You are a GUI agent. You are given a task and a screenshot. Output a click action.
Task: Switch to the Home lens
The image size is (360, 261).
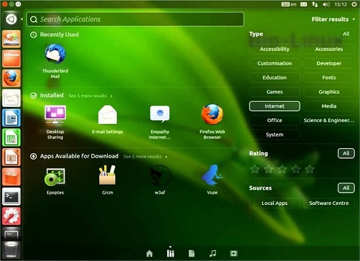tap(150, 253)
